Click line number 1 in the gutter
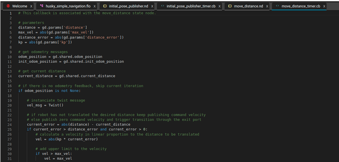The height and width of the screenshot is (162, 339). [11, 13]
